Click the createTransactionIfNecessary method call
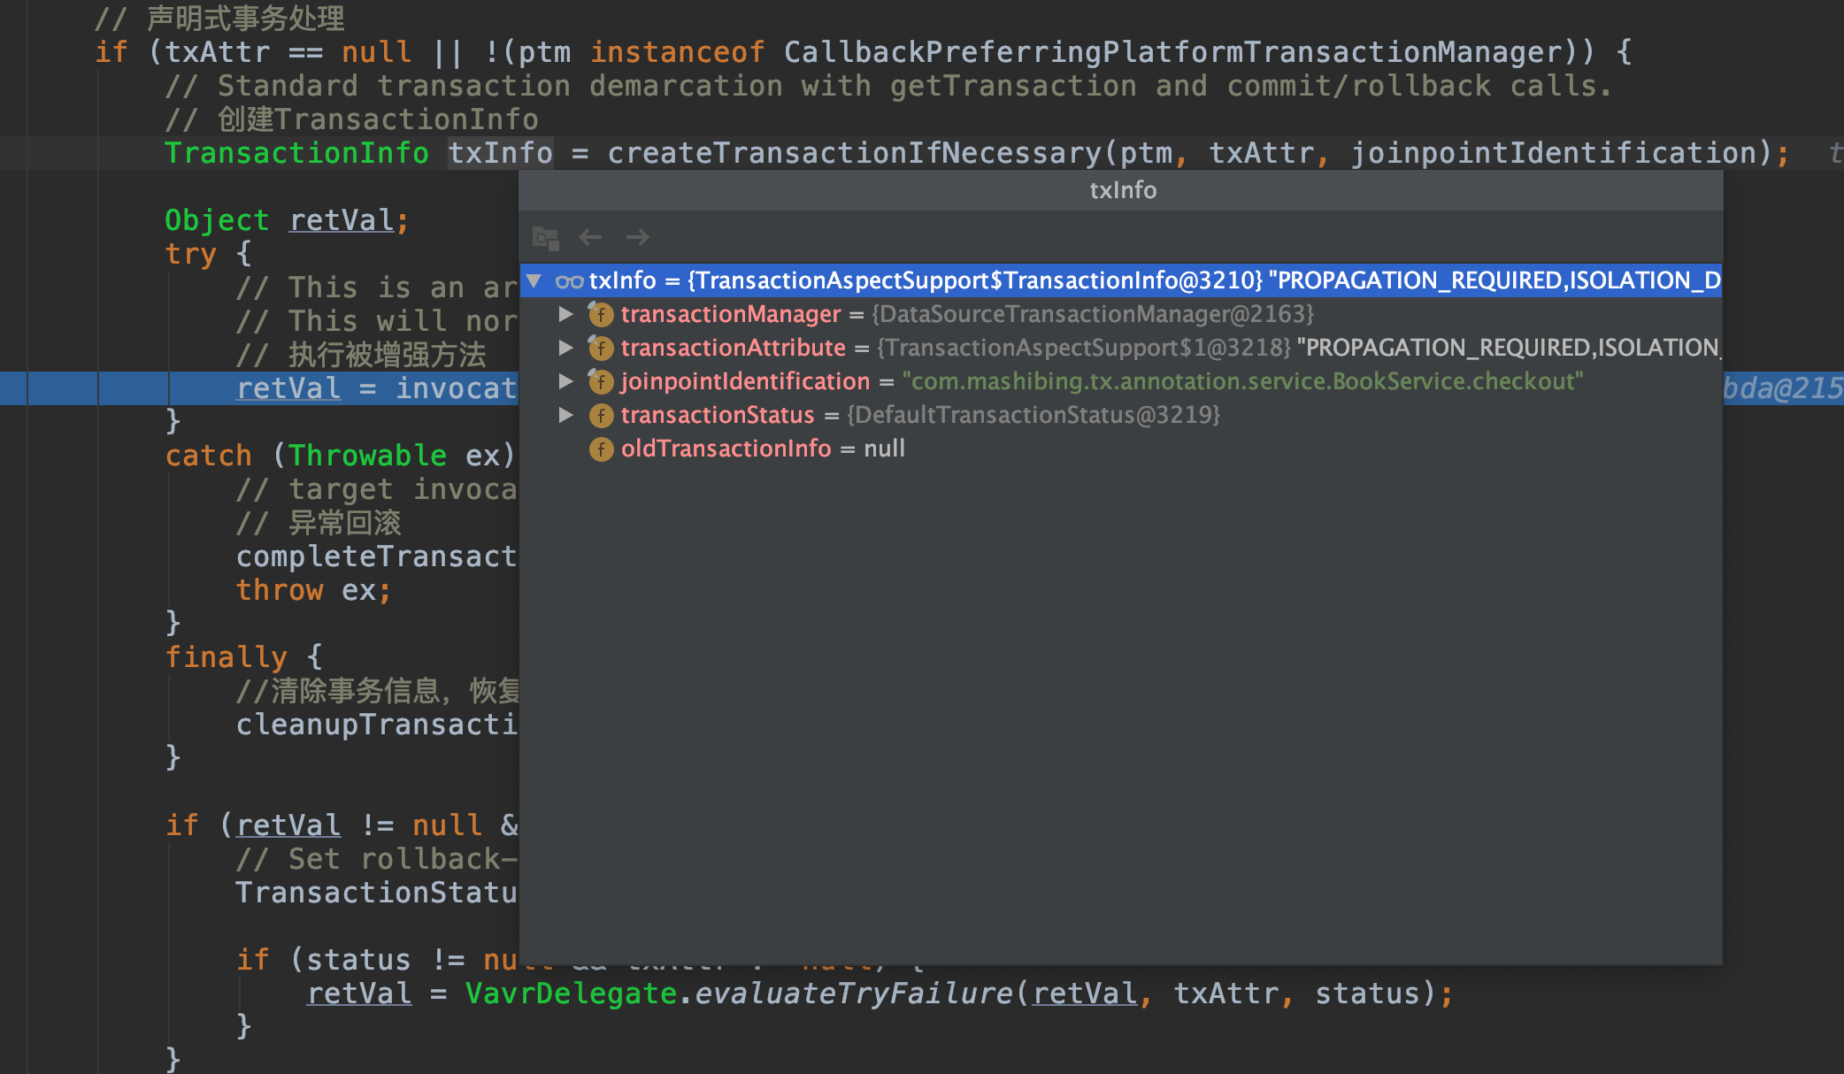The width and height of the screenshot is (1844, 1074). (x=854, y=153)
